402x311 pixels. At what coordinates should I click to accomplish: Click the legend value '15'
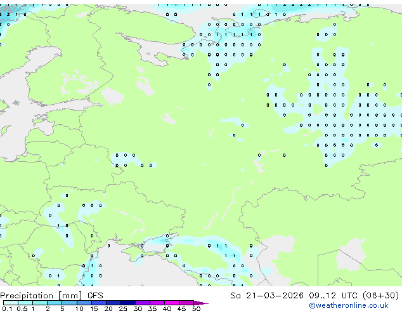[94, 308]
